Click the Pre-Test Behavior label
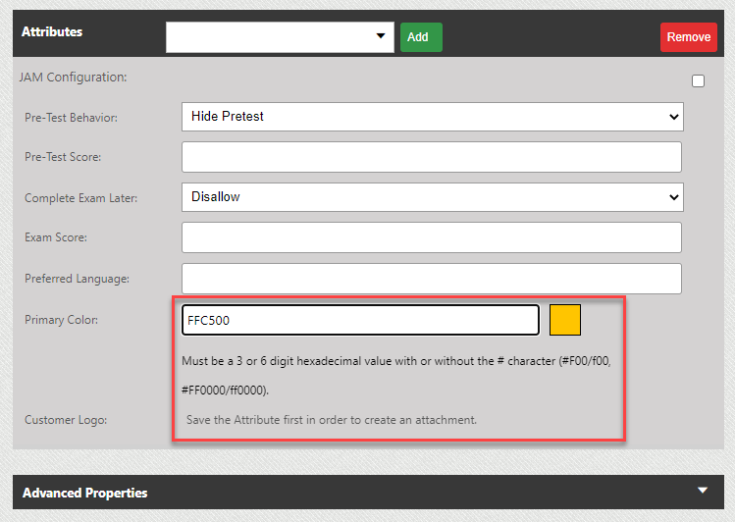735x522 pixels. (x=71, y=118)
